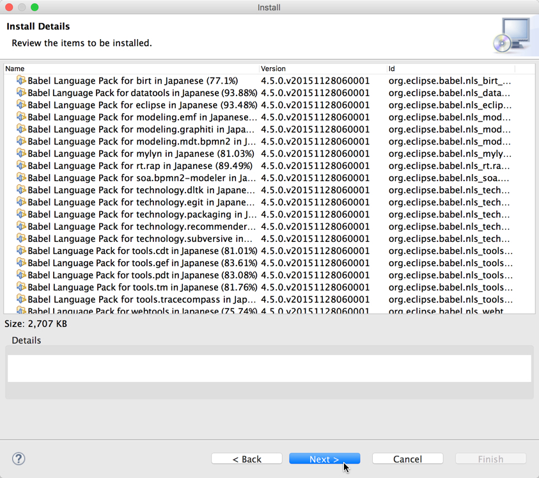Click the modeling.graphiti pack feature icon

21,129
